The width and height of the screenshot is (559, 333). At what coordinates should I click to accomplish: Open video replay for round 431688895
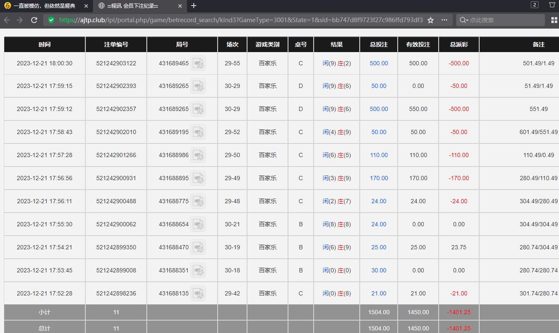pyautogui.click(x=198, y=178)
